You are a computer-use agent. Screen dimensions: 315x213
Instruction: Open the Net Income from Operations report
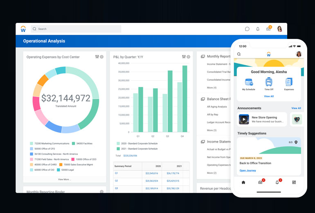pyautogui.click(x=218, y=157)
